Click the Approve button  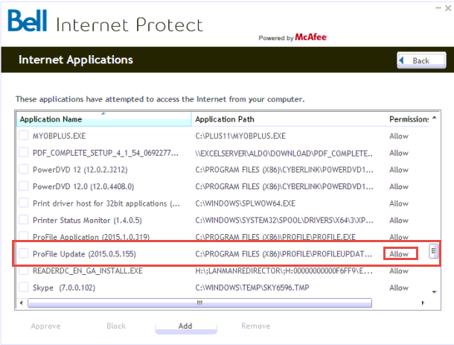45,326
